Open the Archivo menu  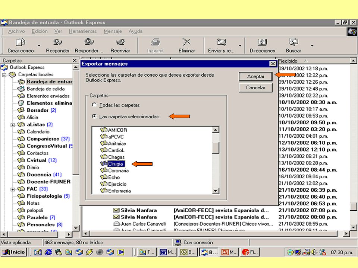click(x=16, y=31)
